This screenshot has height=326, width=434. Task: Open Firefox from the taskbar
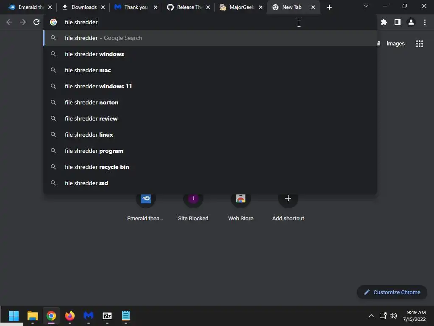pos(70,316)
